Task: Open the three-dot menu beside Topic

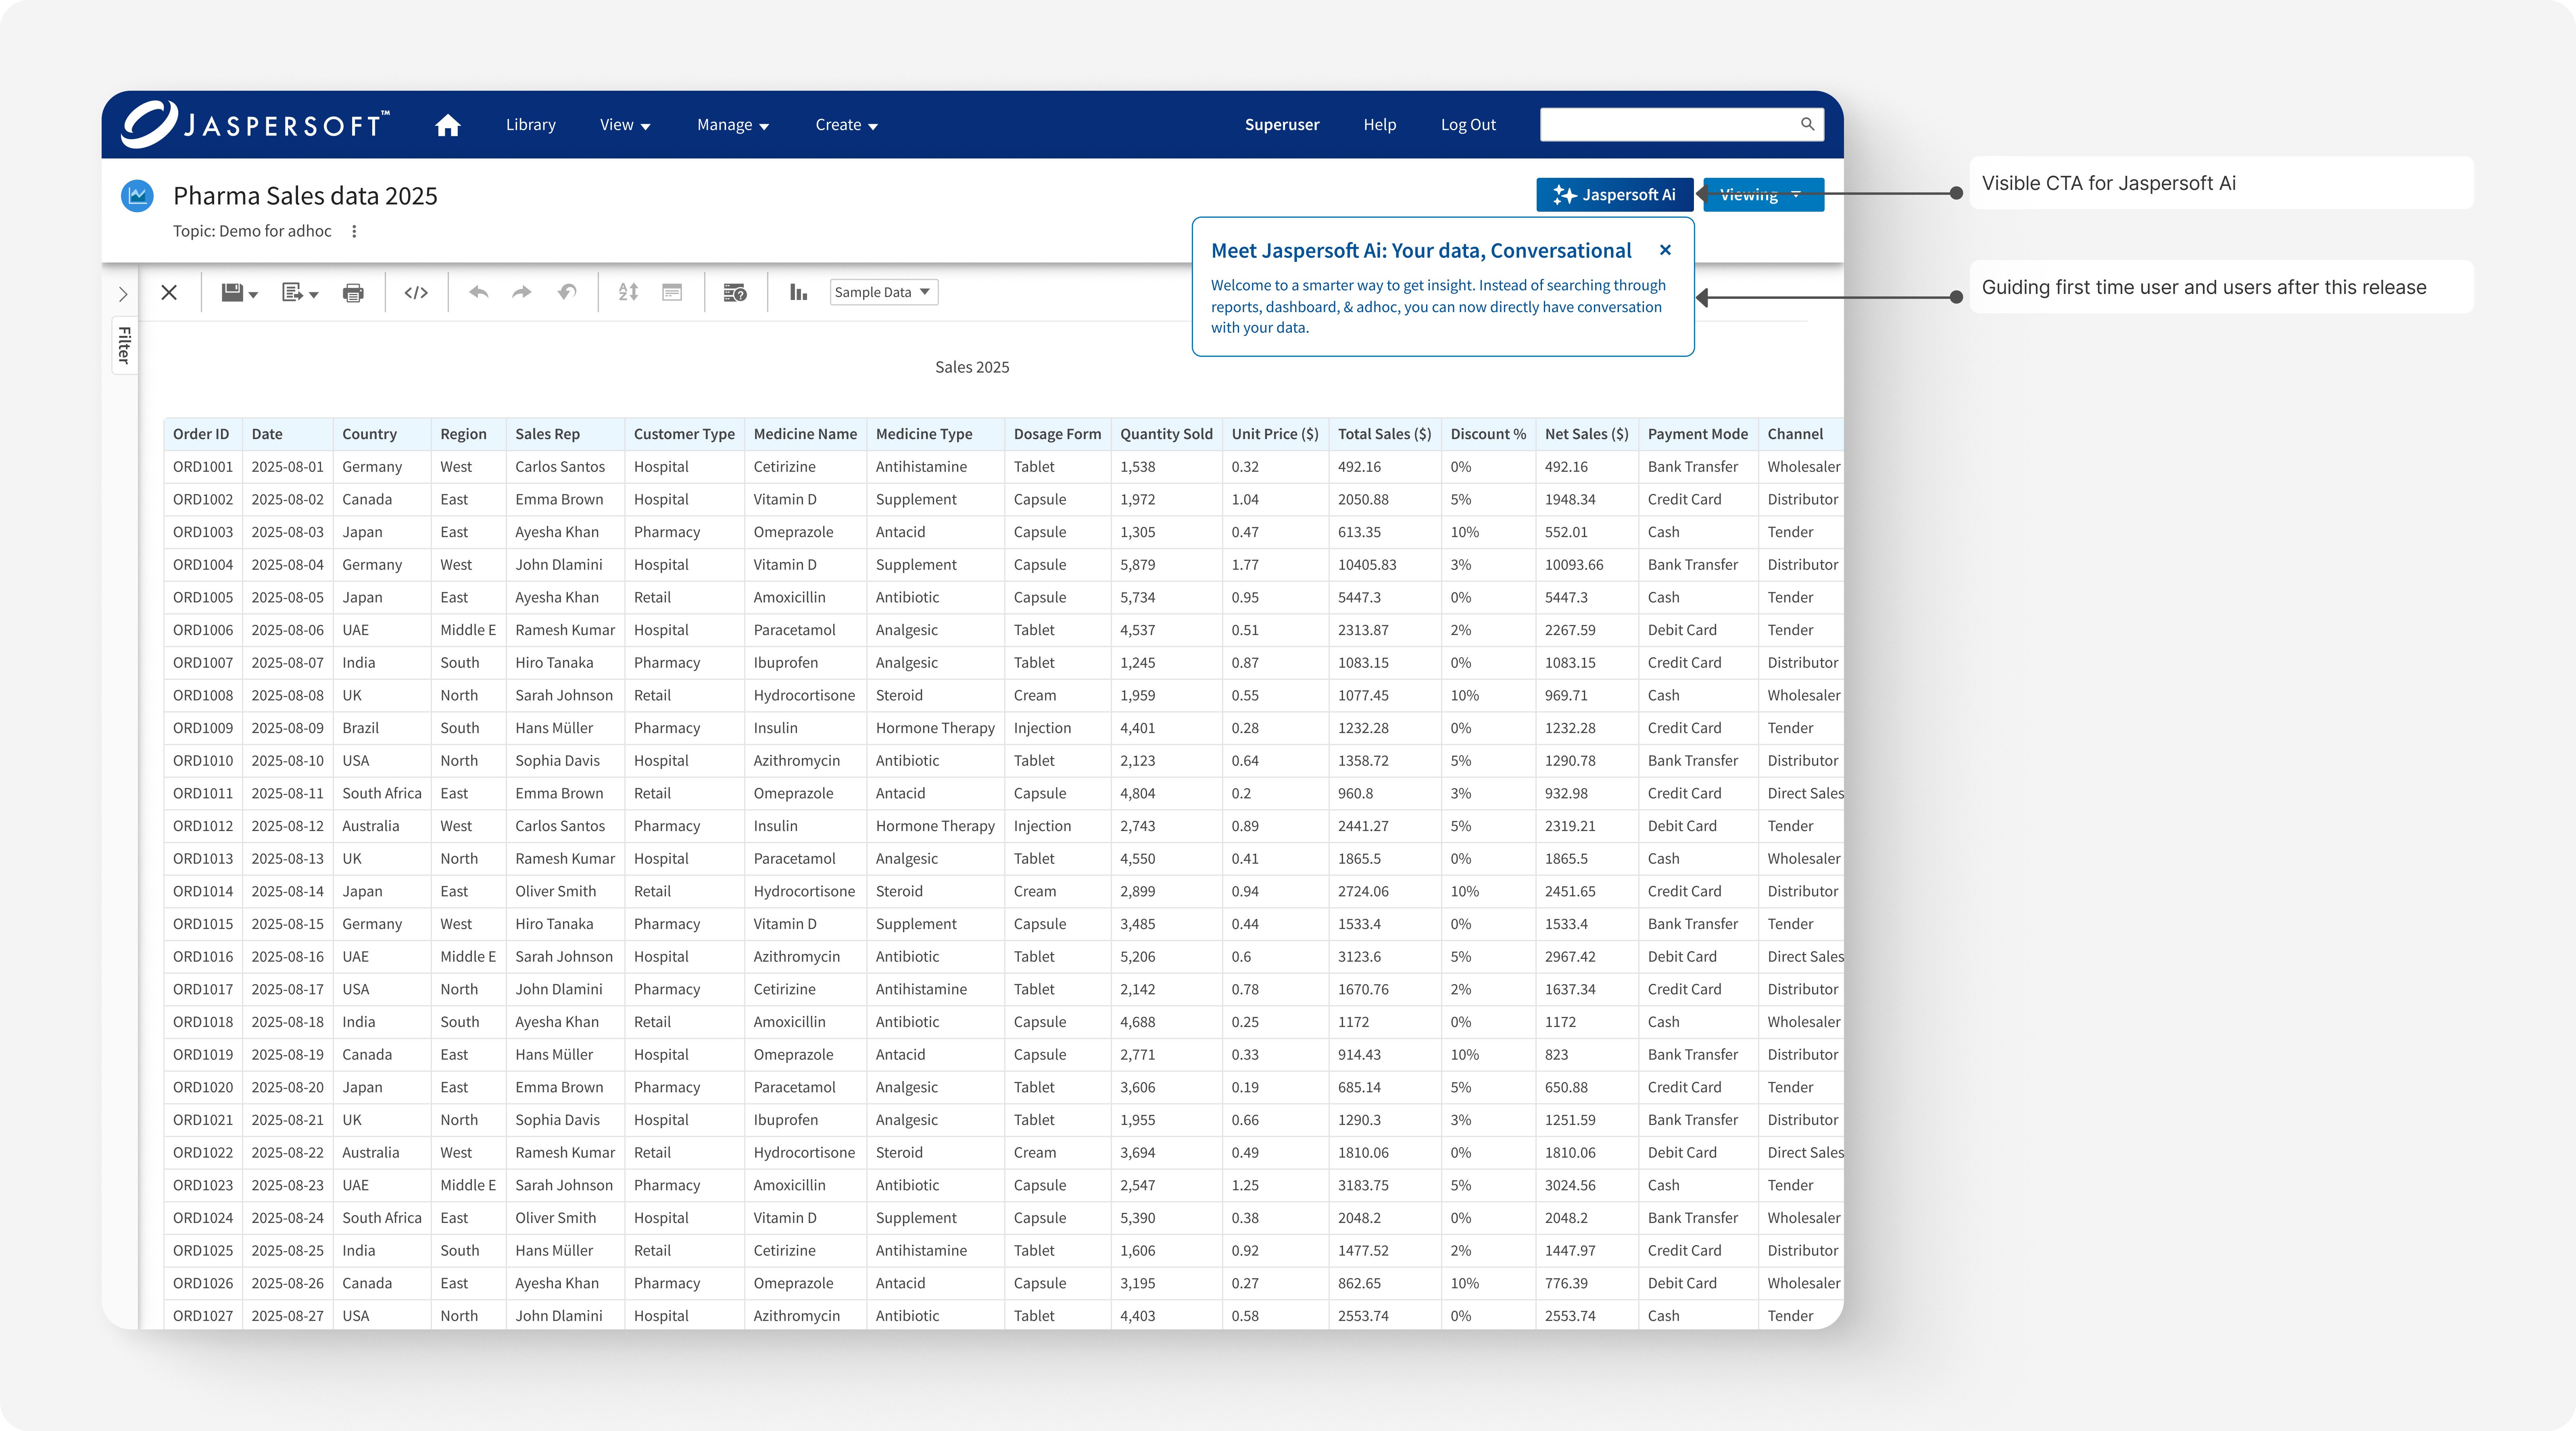Action: [x=354, y=231]
